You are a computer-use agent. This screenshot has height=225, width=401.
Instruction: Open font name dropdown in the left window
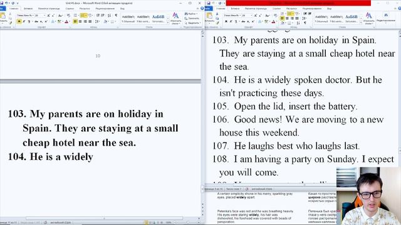(33, 16)
